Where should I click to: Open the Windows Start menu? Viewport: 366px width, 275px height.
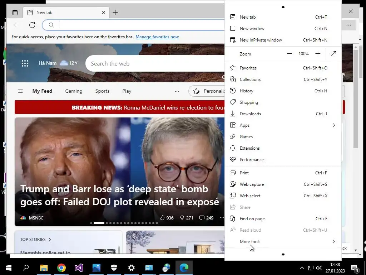tap(9, 268)
